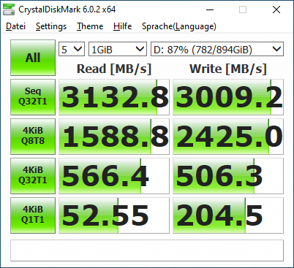The width and height of the screenshot is (294, 268).
Task: Open the Sprache(Language) menu
Action: [x=179, y=26]
